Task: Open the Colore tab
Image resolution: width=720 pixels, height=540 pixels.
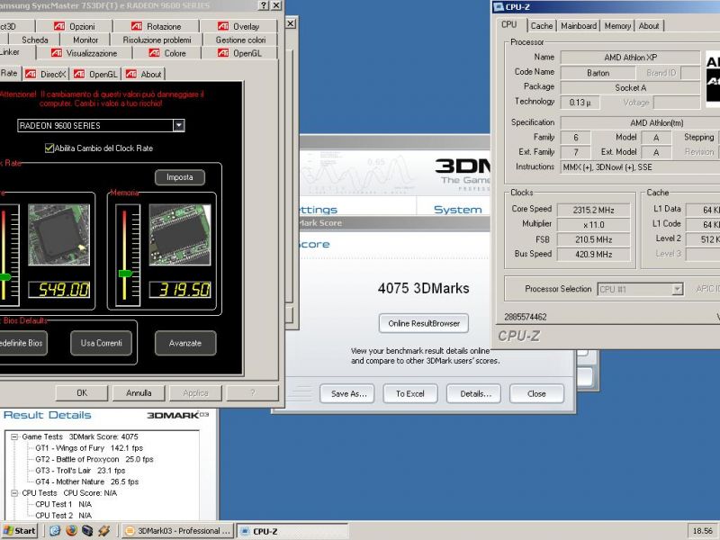Action: 167,53
